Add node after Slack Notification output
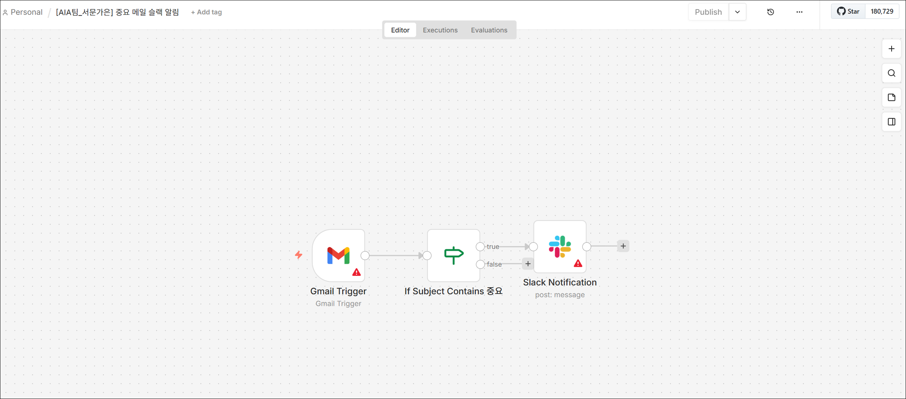Image resolution: width=906 pixels, height=399 pixels. pyautogui.click(x=623, y=246)
